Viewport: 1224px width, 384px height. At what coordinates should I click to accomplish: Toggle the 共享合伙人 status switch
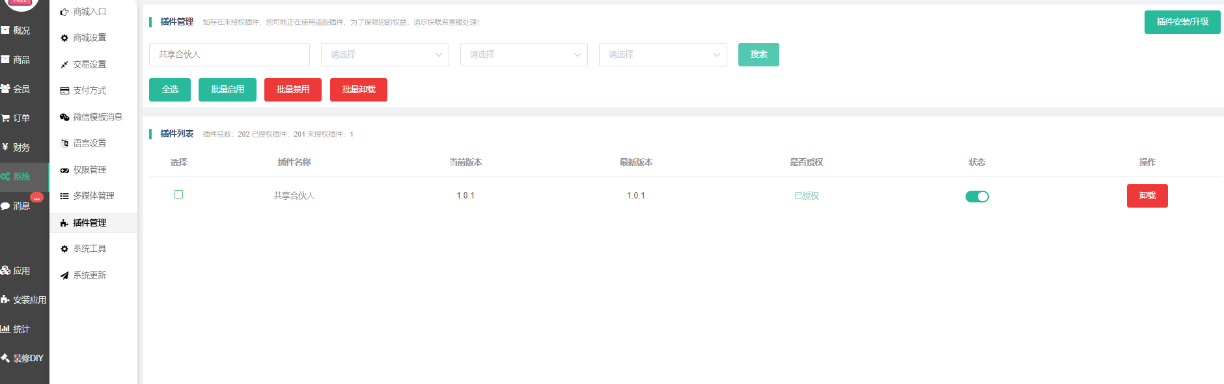pos(977,197)
